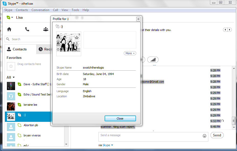237x151 pixels.
Task: Click the Send button
Action: (x=217, y=135)
